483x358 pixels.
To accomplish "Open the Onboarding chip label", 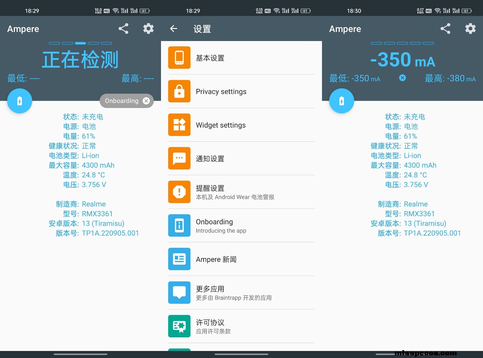I will (x=122, y=101).
